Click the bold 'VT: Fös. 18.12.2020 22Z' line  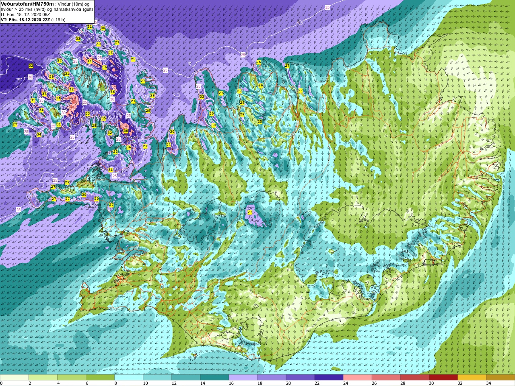25,20
